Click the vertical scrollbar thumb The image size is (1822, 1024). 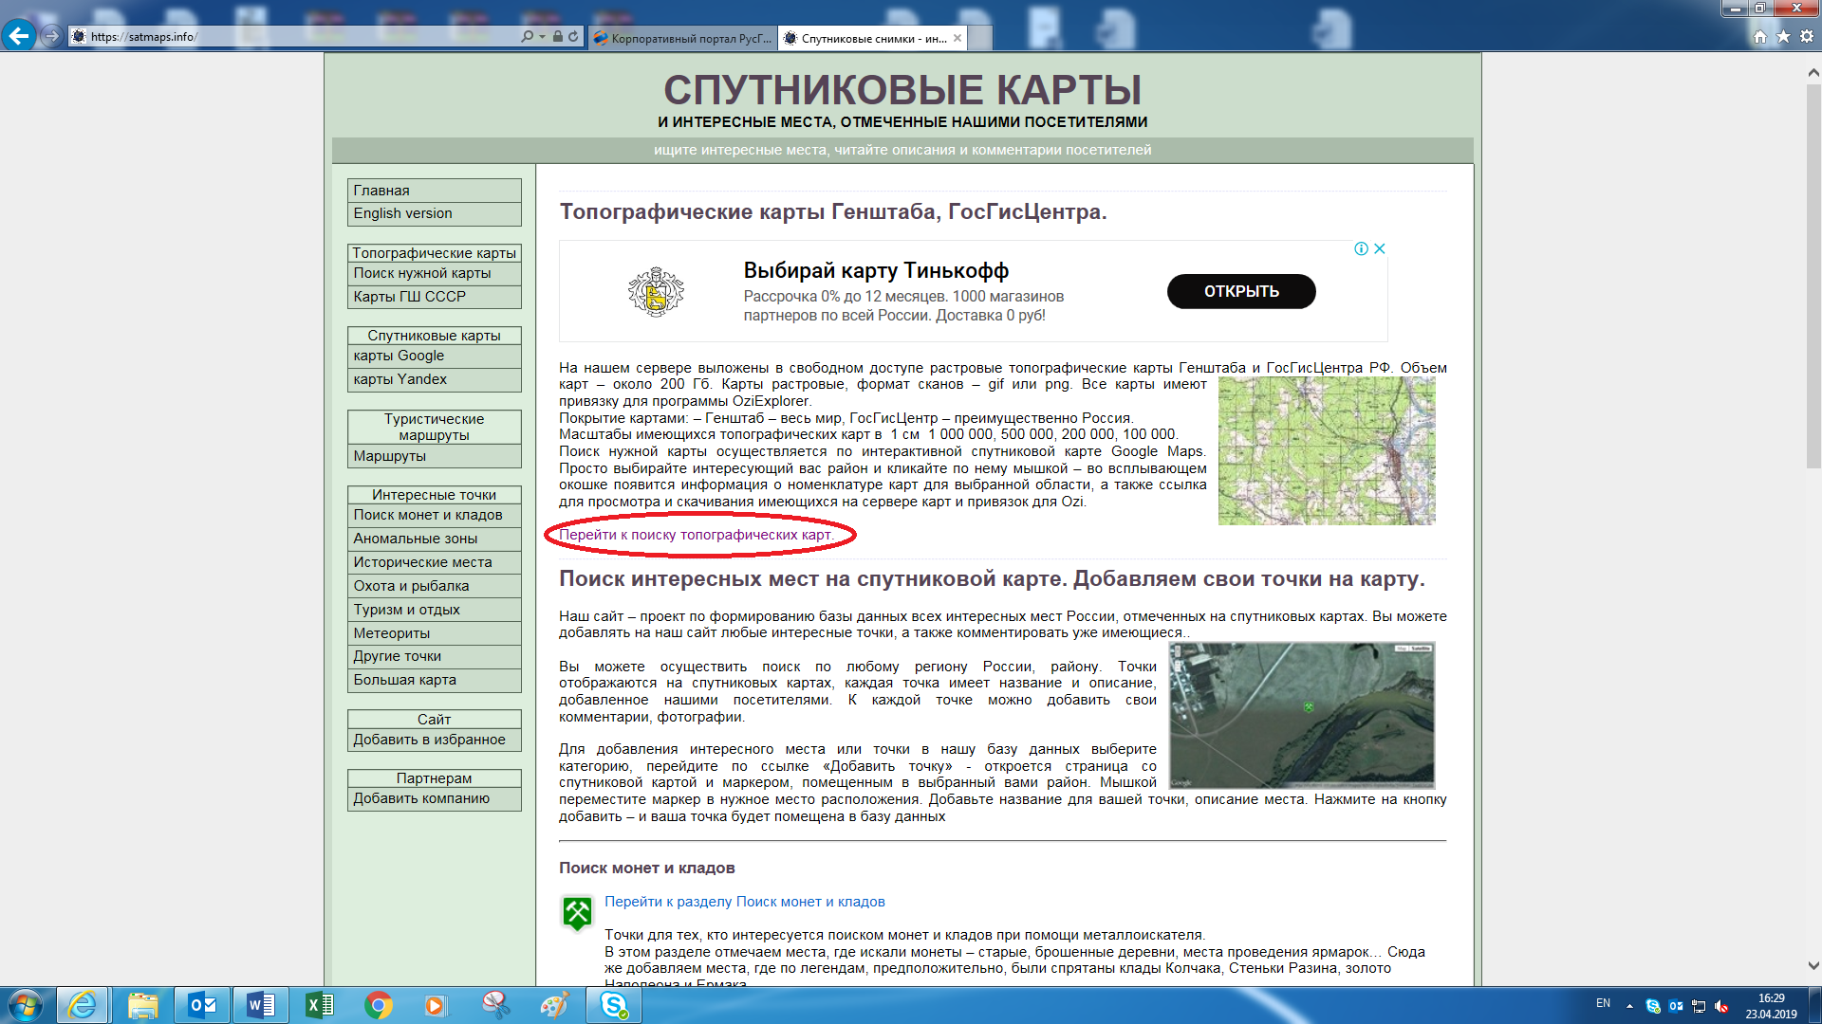coord(1813,275)
